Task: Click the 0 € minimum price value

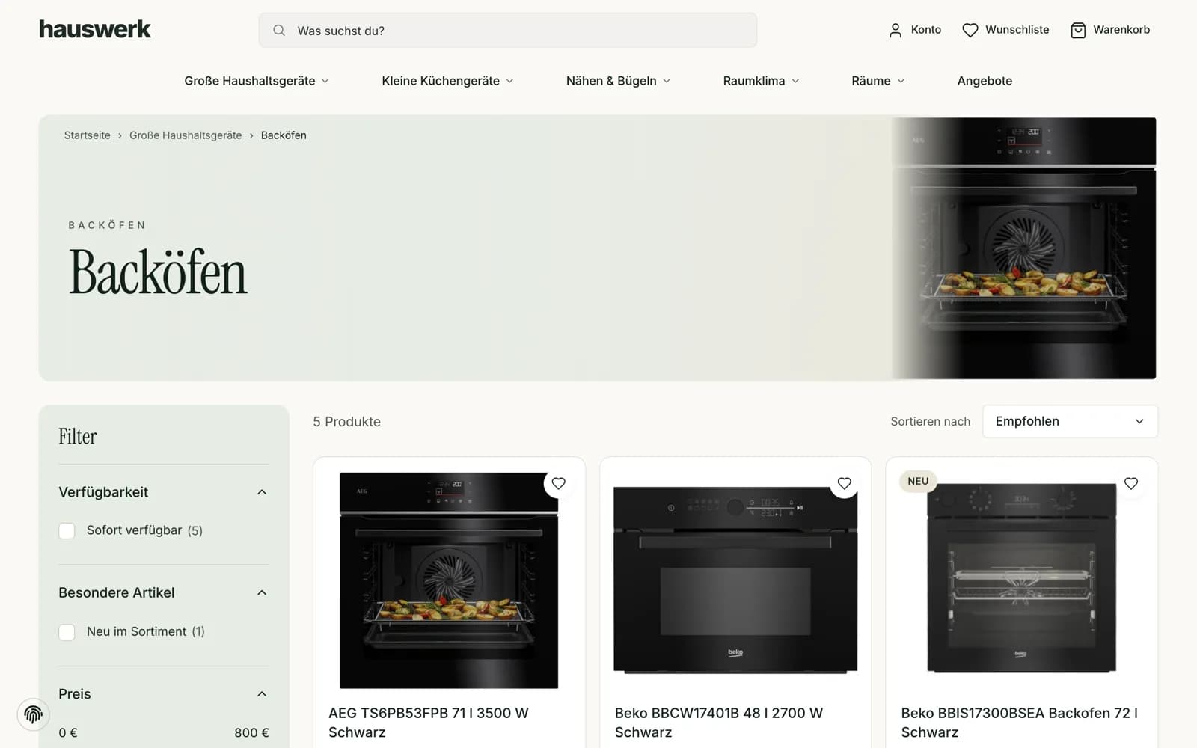Action: [x=68, y=733]
